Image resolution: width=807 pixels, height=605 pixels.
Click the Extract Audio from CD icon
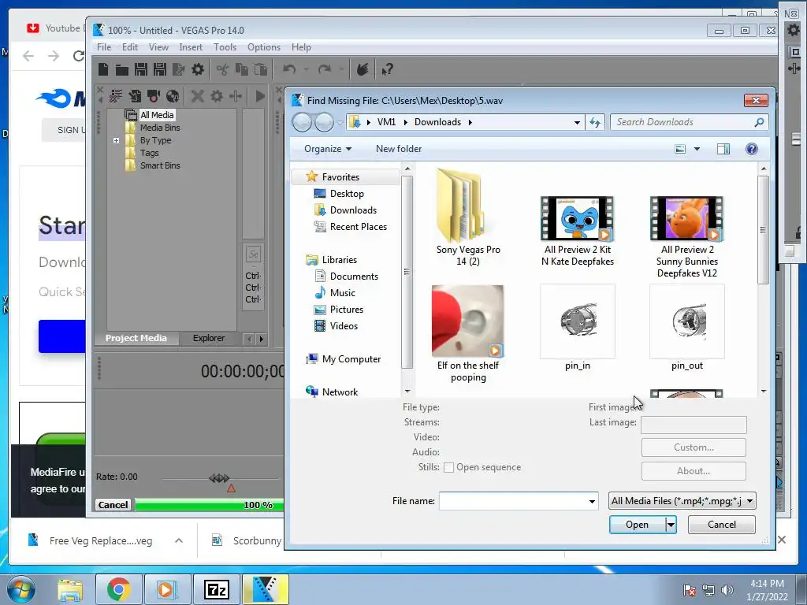[173, 95]
